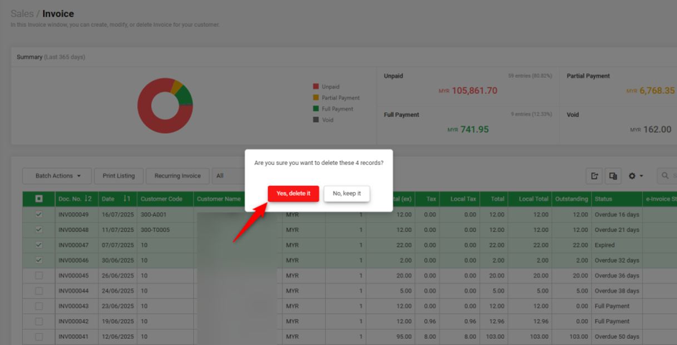Check the INV000042 row checkbox
677x345 pixels.
pyautogui.click(x=39, y=321)
